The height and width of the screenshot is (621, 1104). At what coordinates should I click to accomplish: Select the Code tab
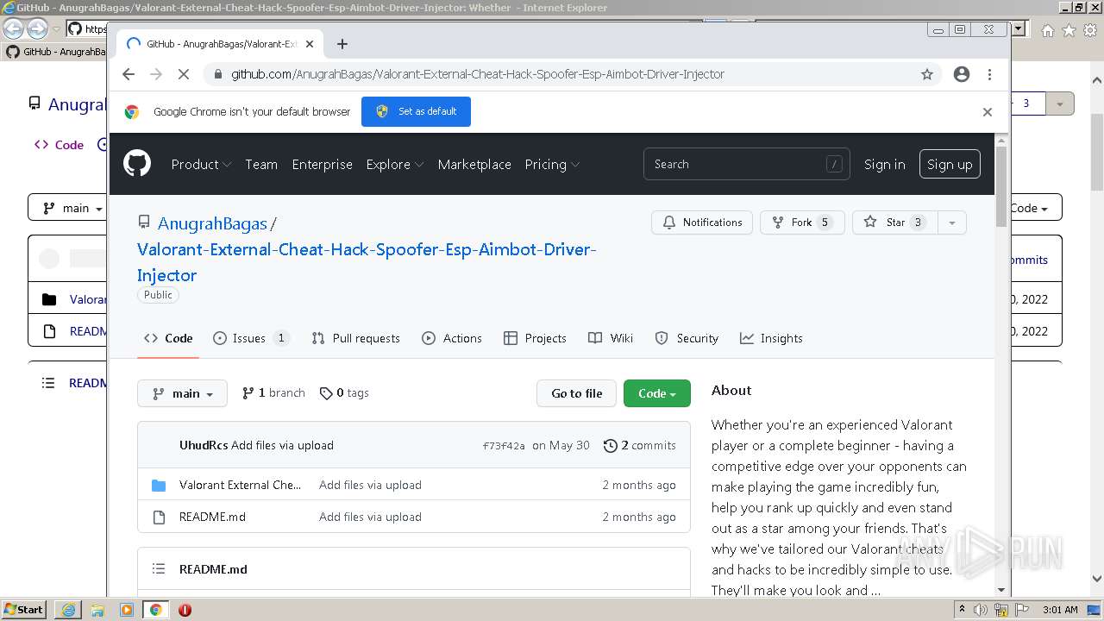168,338
